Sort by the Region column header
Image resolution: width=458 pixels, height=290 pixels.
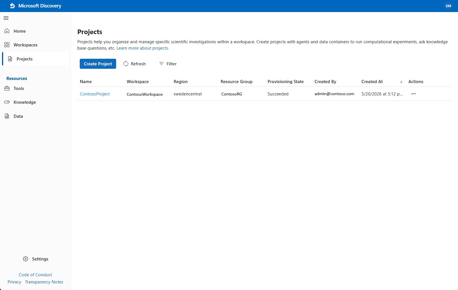181,82
